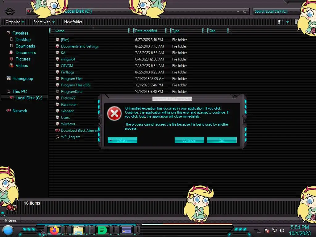Click the Videos icon in Favorites
The width and height of the screenshot is (316, 237).
point(12,65)
